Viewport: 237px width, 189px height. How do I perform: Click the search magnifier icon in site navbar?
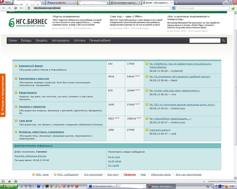click(224, 41)
